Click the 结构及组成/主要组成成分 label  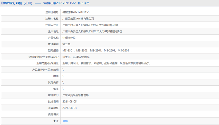coord(44,57)
